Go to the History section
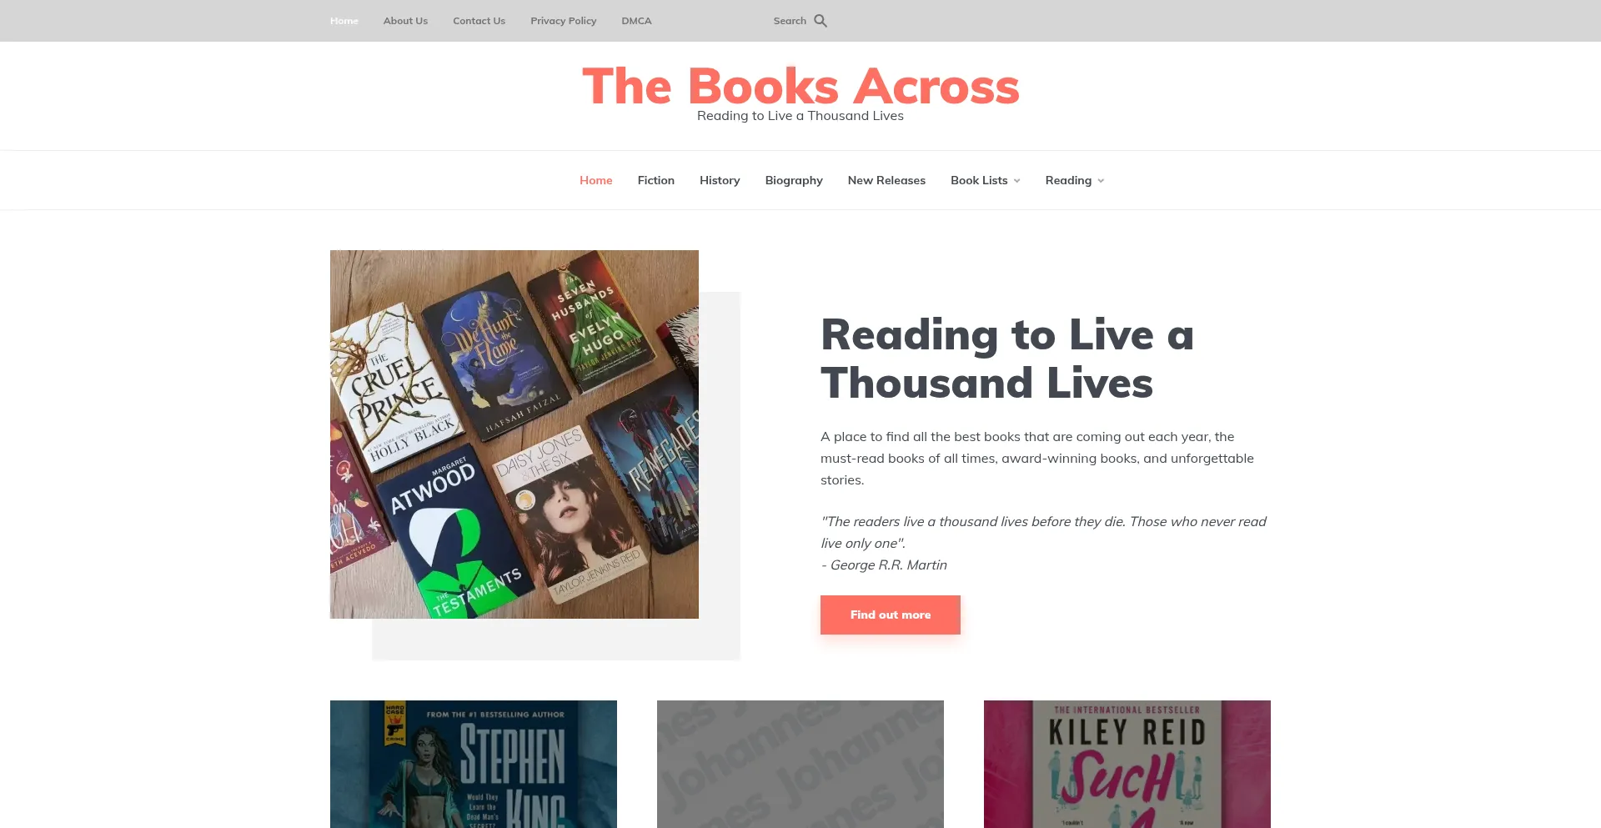The height and width of the screenshot is (828, 1601). pyautogui.click(x=720, y=180)
